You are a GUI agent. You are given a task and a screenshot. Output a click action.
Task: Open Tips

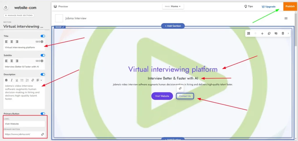tap(249, 6)
